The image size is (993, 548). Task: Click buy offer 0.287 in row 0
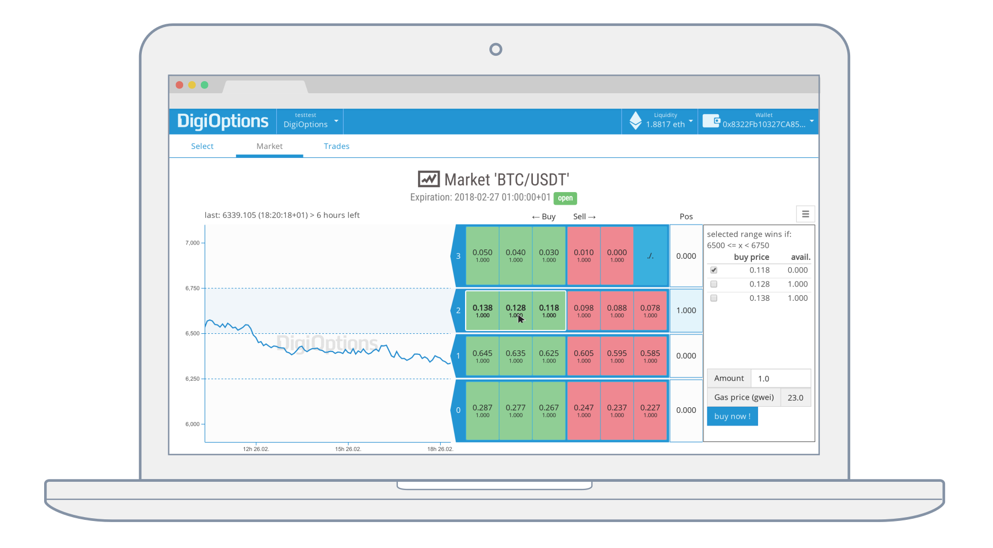click(482, 411)
